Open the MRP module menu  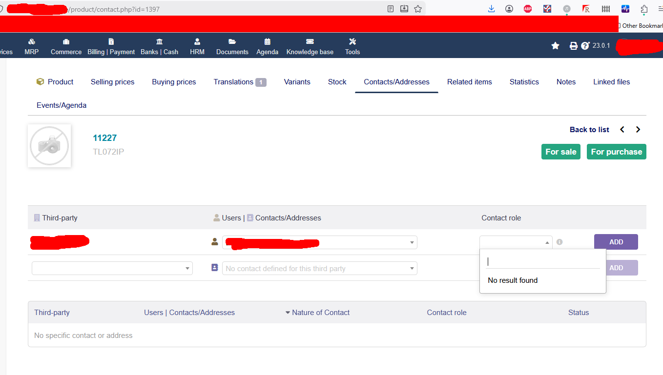click(x=32, y=46)
